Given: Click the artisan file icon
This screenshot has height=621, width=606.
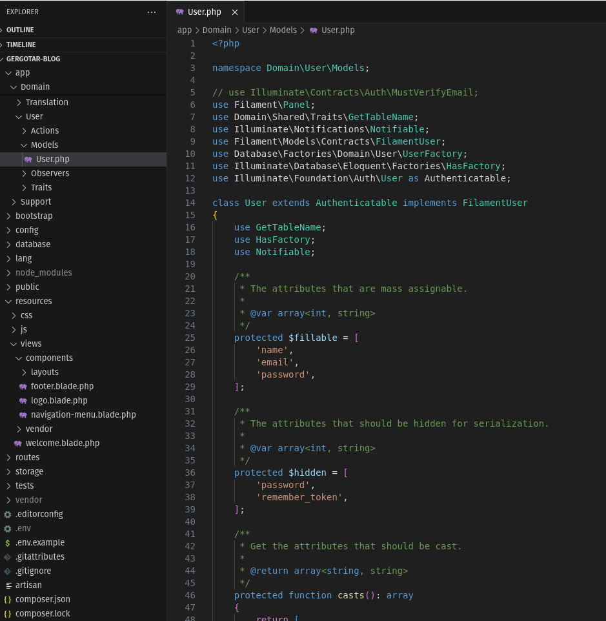Looking at the screenshot, I should [x=7, y=585].
